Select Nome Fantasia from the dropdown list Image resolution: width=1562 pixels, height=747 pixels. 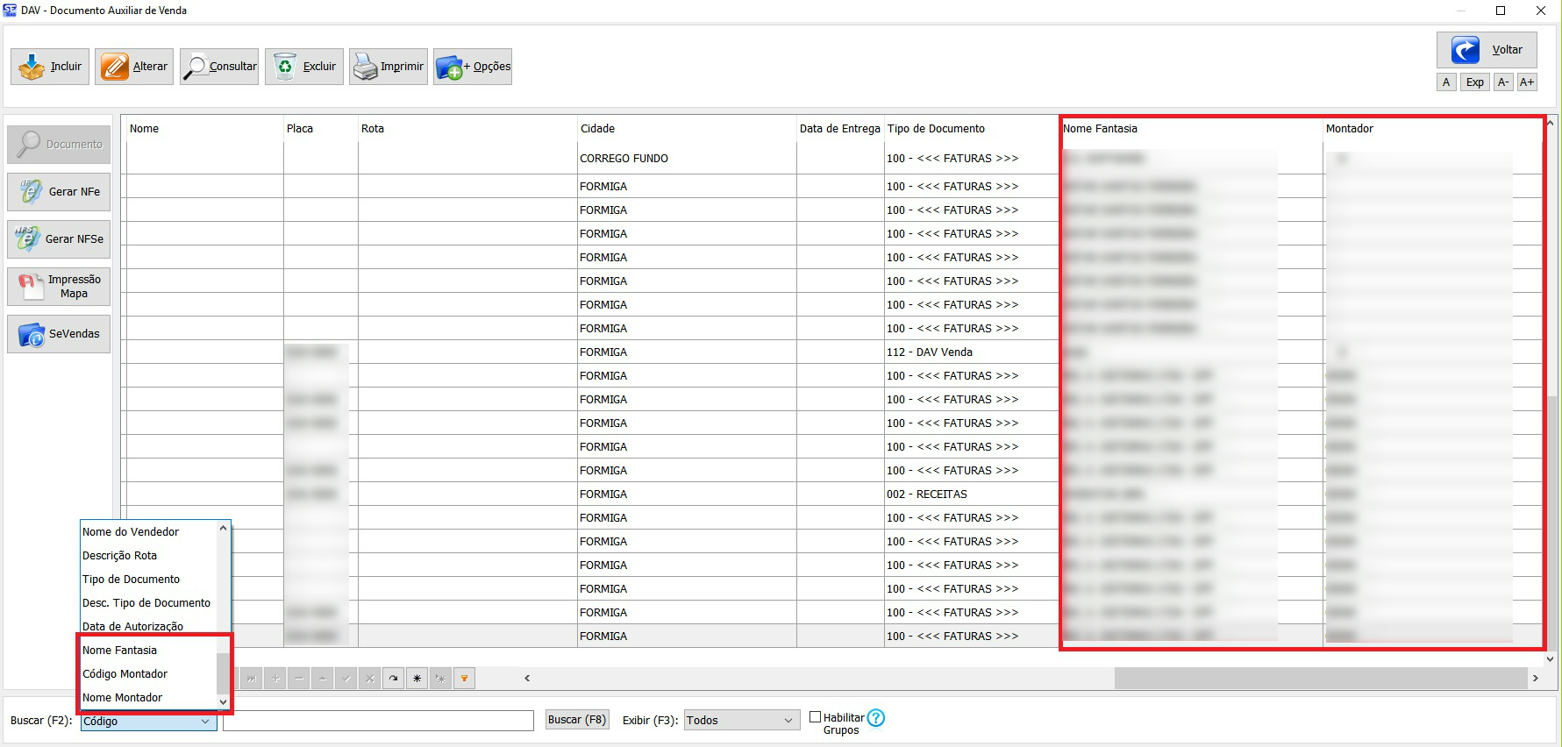point(120,651)
